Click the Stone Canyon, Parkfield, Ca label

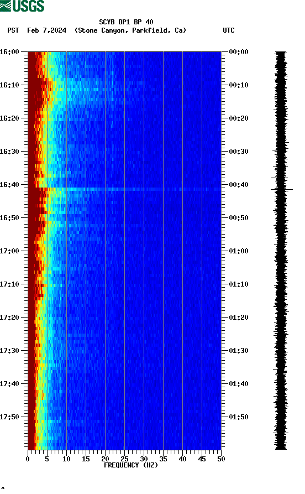coord(130,30)
